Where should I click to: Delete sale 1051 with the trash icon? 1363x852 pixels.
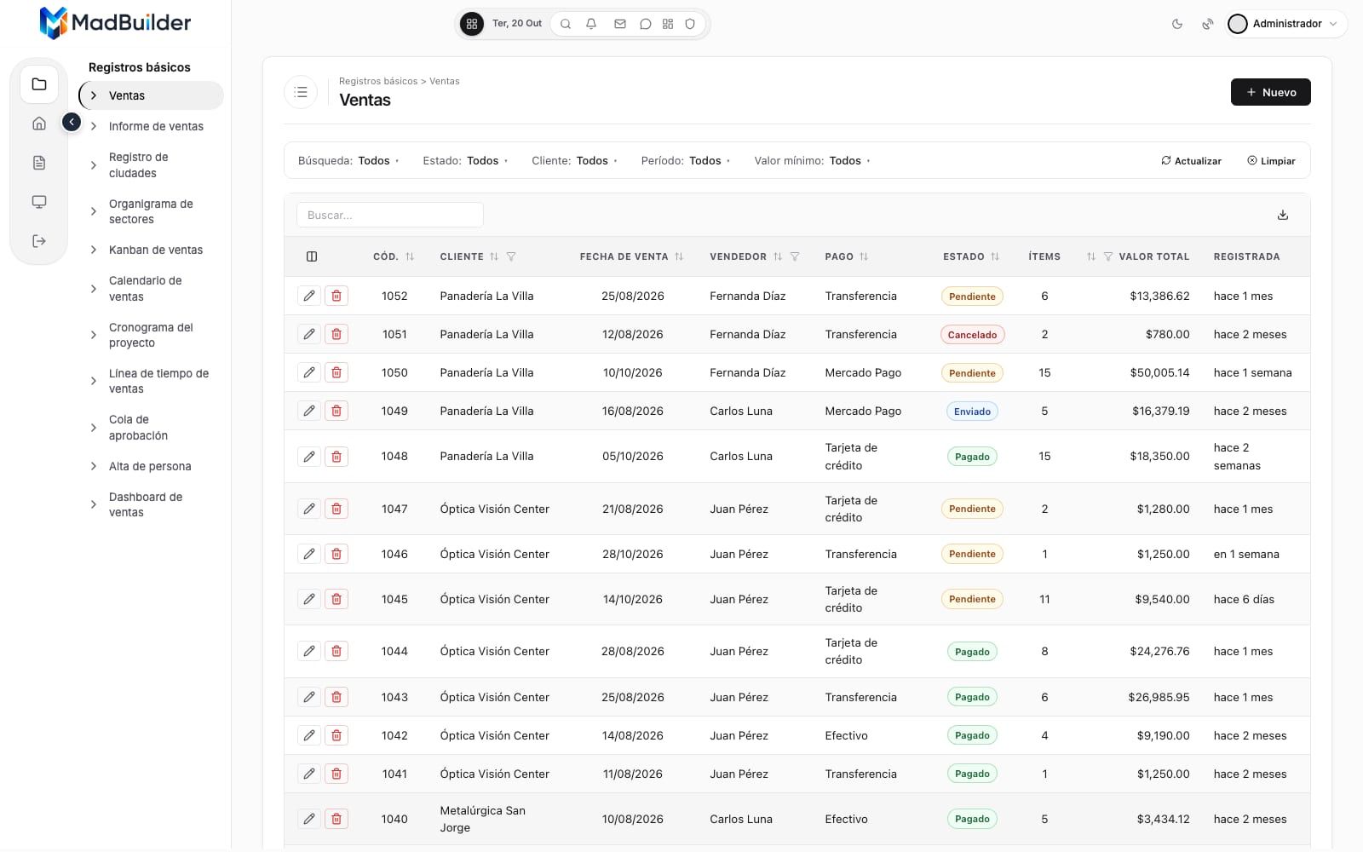(x=336, y=334)
